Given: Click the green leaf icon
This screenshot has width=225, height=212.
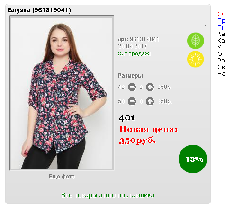Looking at the screenshot, I should tap(196, 41).
